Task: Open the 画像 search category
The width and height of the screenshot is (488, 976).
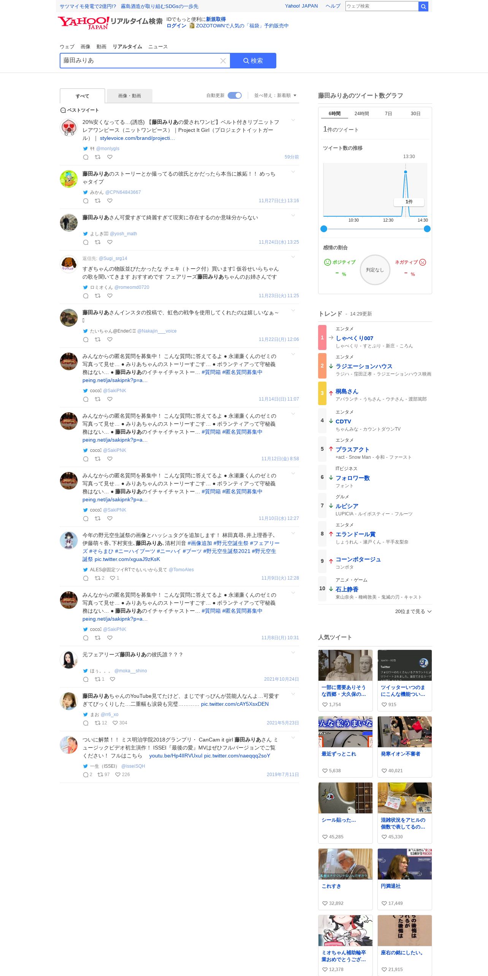Action: [x=86, y=47]
